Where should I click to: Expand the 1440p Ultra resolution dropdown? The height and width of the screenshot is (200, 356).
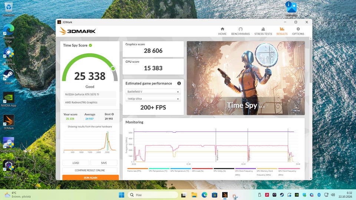[153, 99]
